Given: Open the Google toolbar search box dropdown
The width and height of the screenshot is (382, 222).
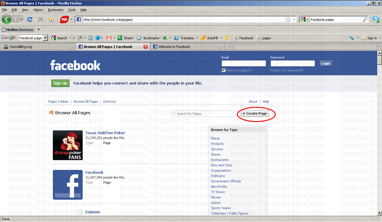Looking at the screenshot, I should coord(45,38).
